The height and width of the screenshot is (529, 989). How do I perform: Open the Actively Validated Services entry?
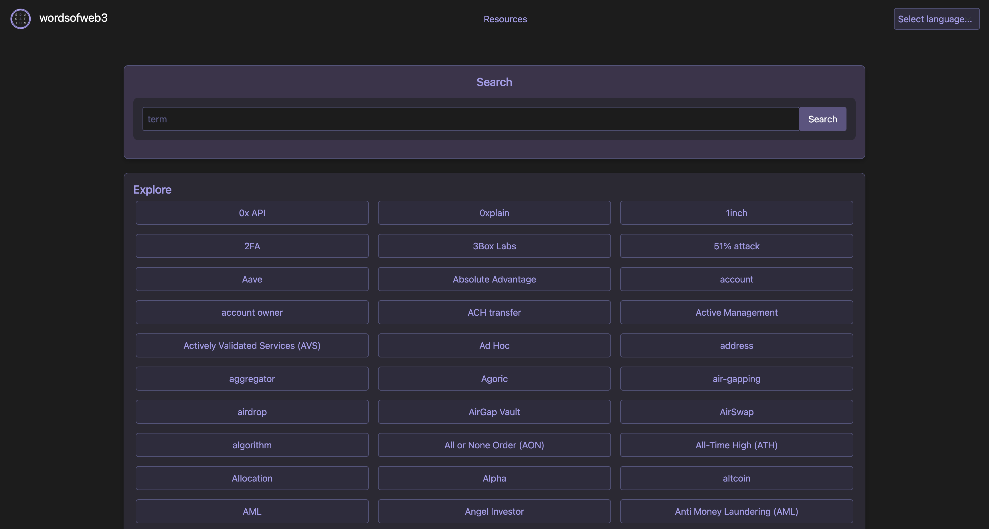click(252, 345)
